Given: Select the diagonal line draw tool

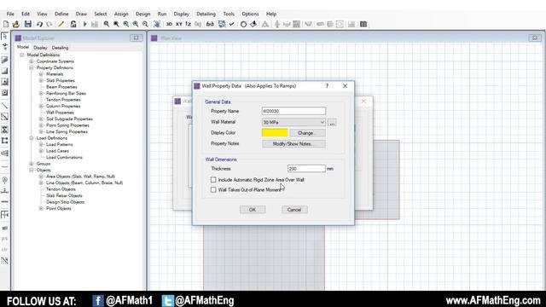Looking at the screenshot, I should (x=4, y=106).
